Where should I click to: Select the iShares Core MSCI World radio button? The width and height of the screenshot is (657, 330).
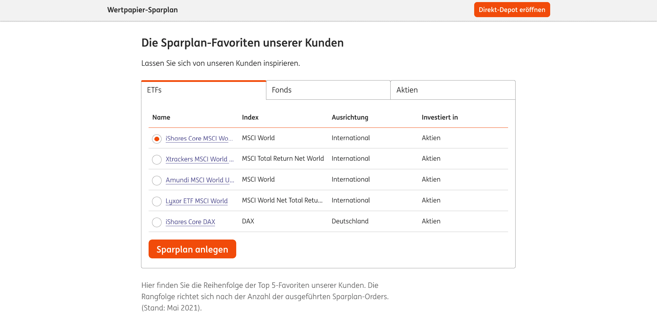click(x=157, y=139)
